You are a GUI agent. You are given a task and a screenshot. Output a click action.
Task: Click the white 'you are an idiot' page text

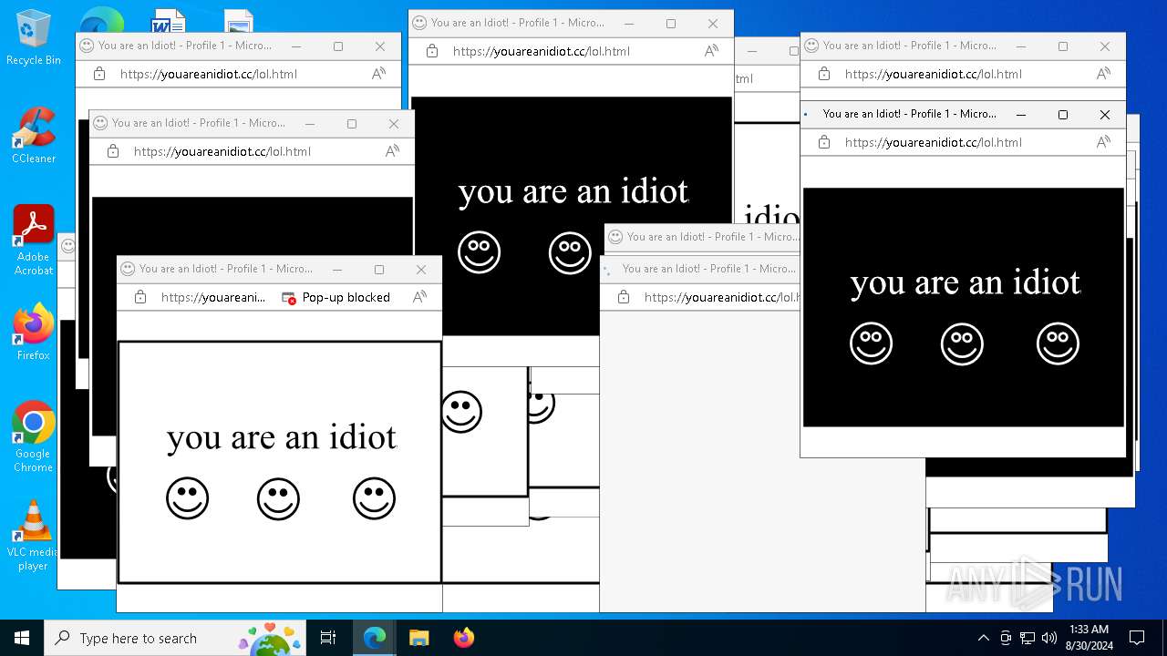282,437
